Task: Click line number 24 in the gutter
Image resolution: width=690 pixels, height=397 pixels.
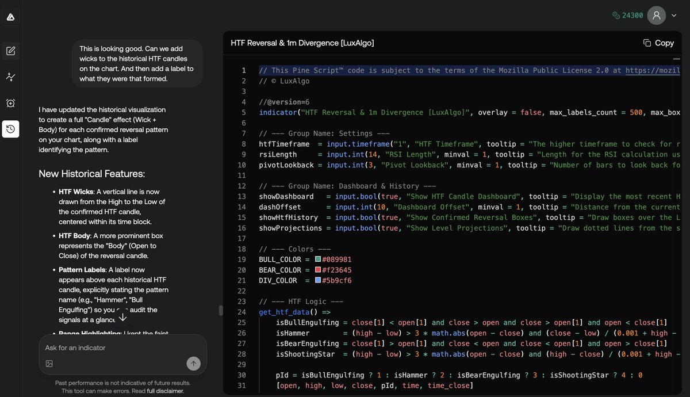Action: pyautogui.click(x=241, y=312)
